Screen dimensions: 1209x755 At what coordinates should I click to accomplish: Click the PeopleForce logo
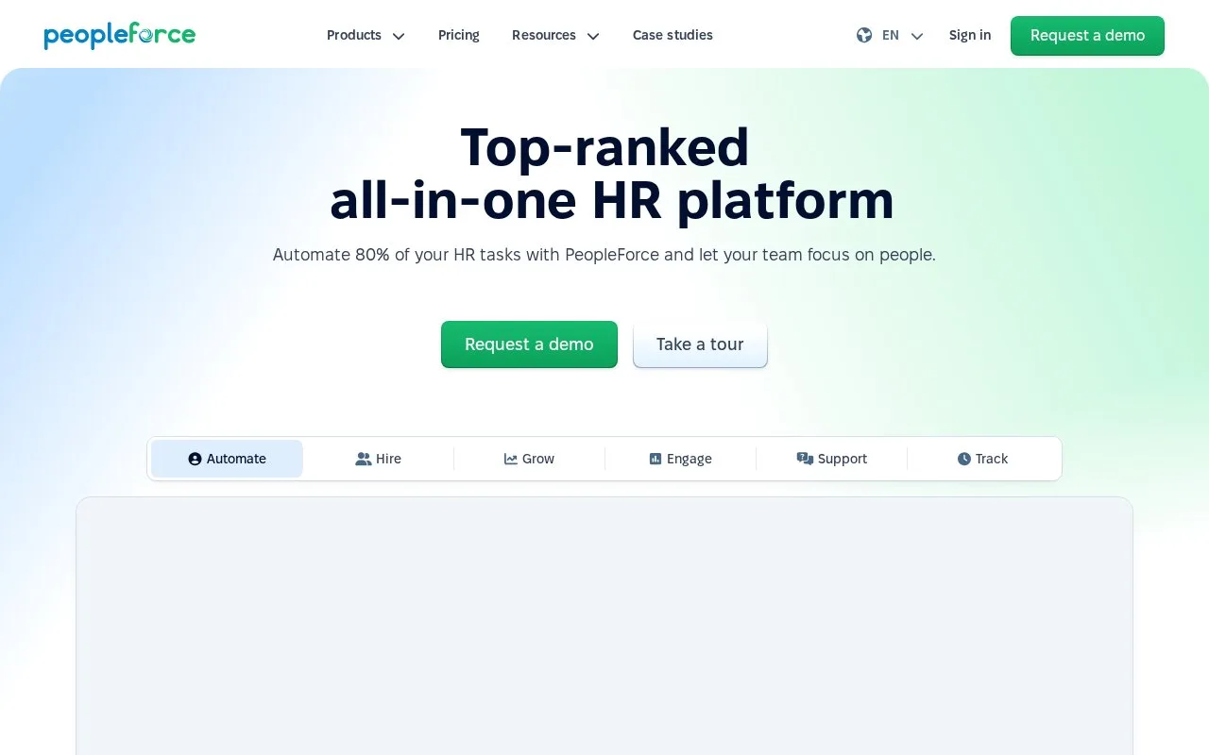point(120,36)
